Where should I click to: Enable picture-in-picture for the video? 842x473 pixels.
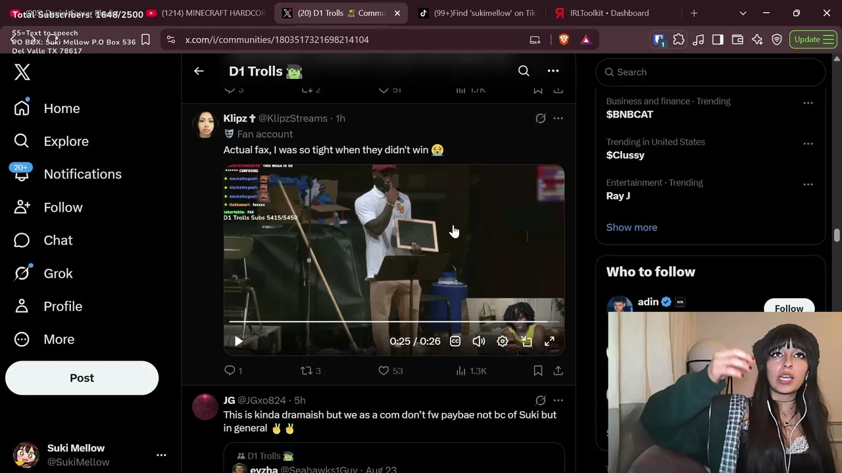[x=526, y=341]
